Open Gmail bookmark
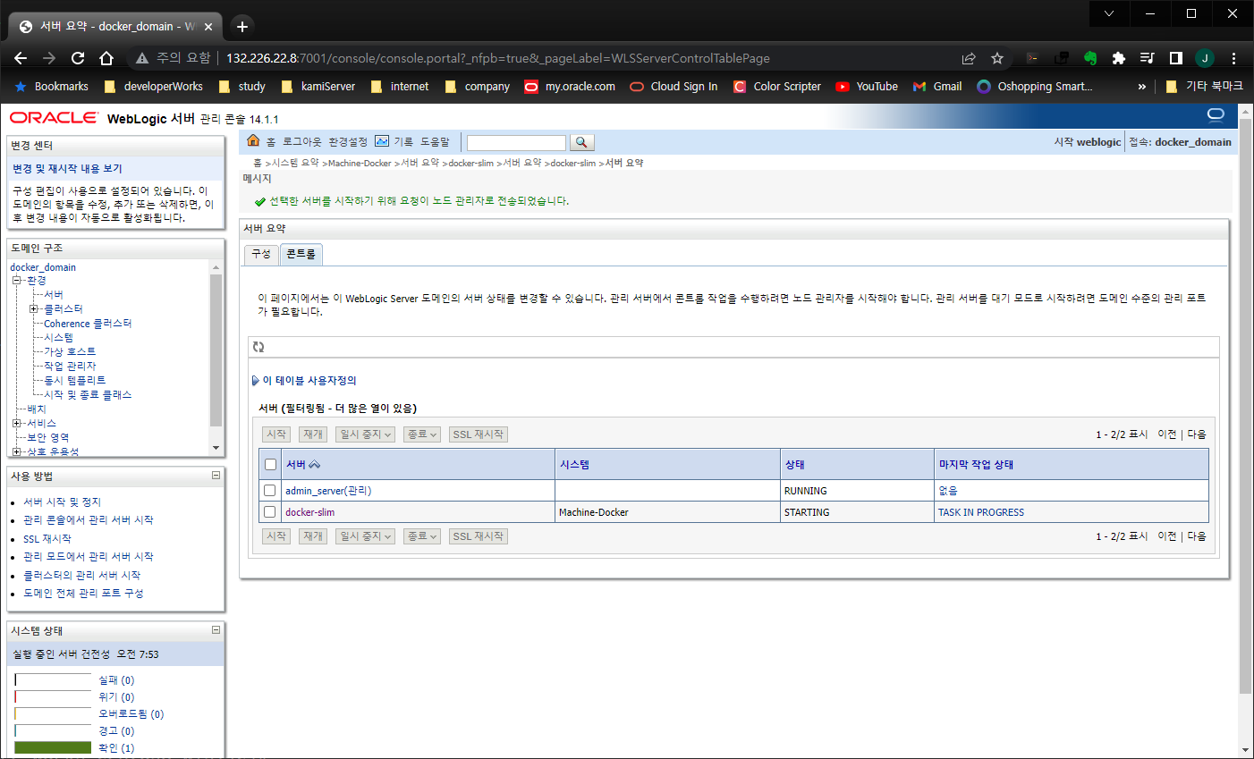Image resolution: width=1254 pixels, height=759 pixels. (937, 87)
